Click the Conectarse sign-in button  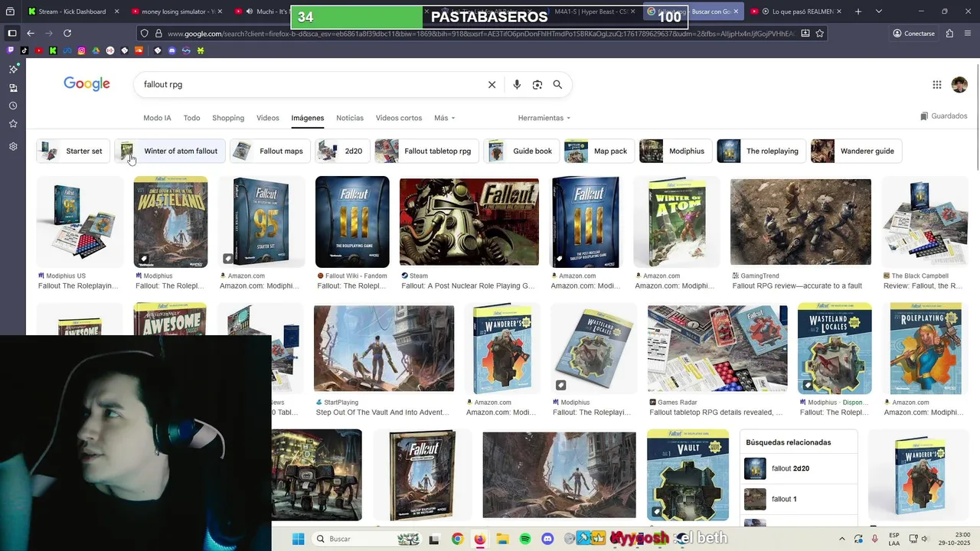coord(913,34)
